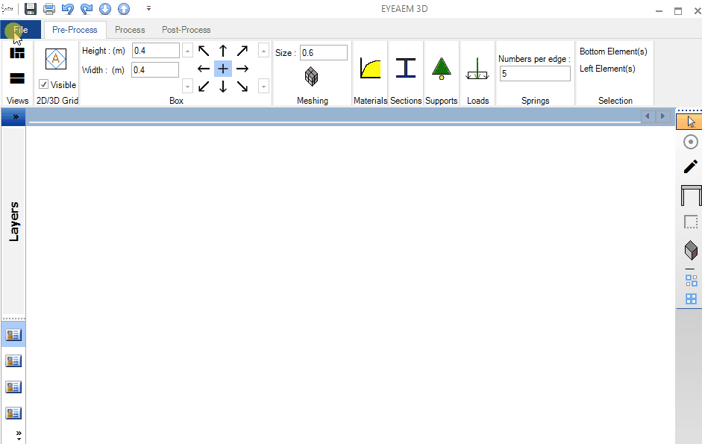The height and width of the screenshot is (444, 702).
Task: Click Bottom Element(s) selection button
Action: tap(613, 51)
